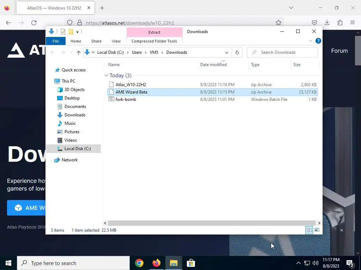The width and height of the screenshot is (361, 270).
Task: Refresh the Downloads folder
Action: pyautogui.click(x=237, y=53)
